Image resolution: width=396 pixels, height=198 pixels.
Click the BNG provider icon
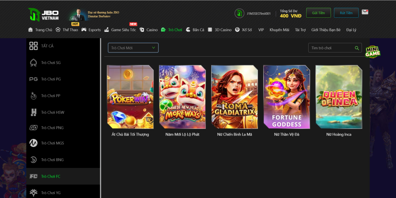pyautogui.click(x=33, y=160)
